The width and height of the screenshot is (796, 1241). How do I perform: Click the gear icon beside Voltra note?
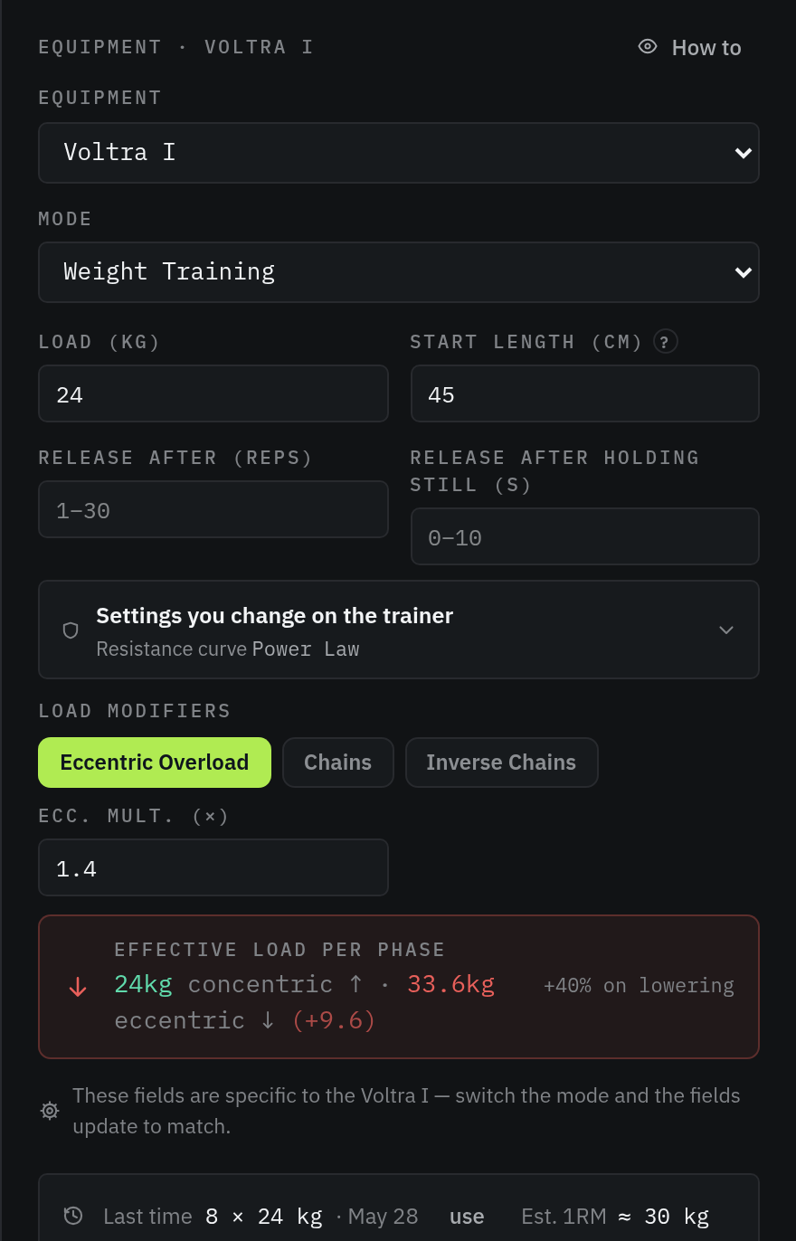click(51, 1111)
